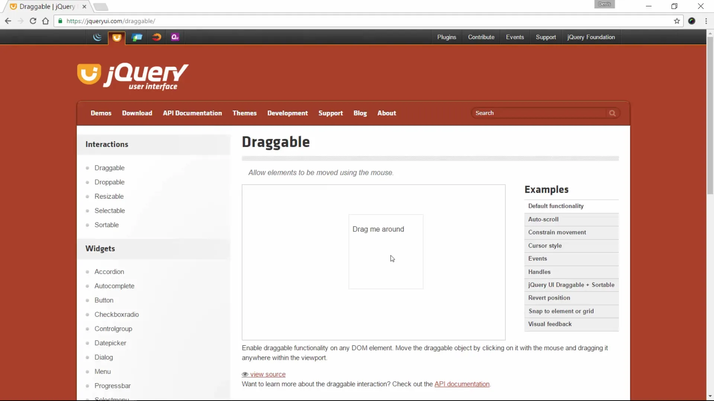Open Menu widget link
The image size is (714, 401).
click(x=103, y=372)
